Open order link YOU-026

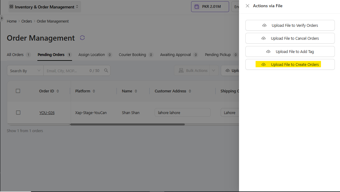coord(47,113)
